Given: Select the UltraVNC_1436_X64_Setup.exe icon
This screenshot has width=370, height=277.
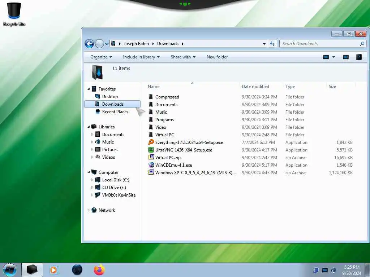Looking at the screenshot, I should (x=151, y=150).
